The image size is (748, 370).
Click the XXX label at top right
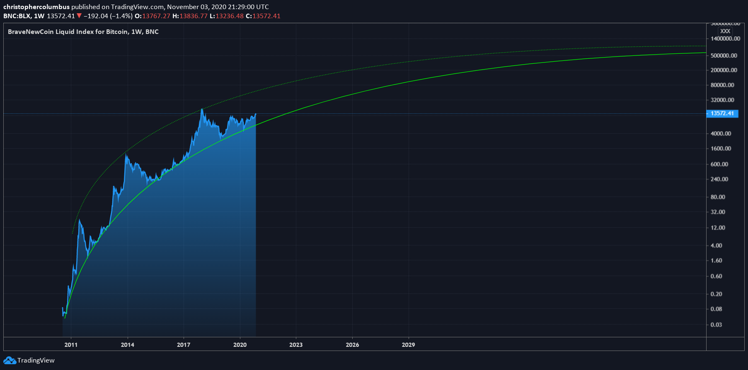click(x=725, y=31)
